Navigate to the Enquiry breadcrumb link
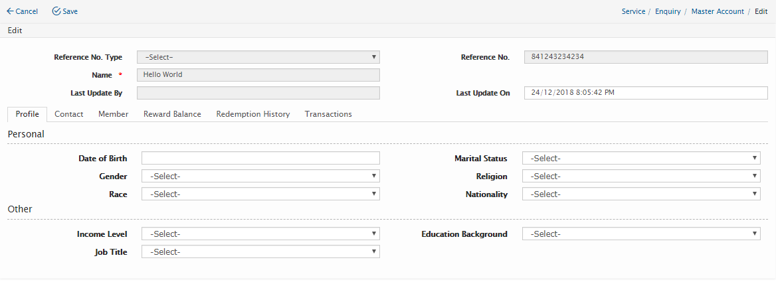 668,11
